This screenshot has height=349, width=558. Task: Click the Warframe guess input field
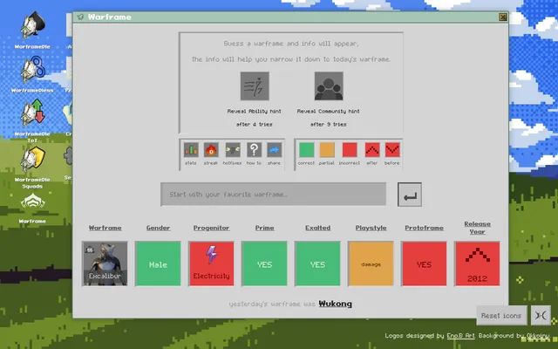tap(273, 195)
